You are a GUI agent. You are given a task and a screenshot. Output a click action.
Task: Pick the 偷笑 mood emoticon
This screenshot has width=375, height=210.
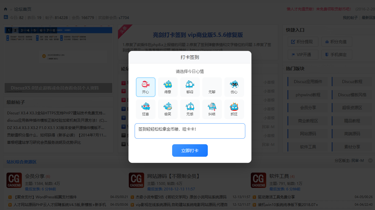pos(168,109)
